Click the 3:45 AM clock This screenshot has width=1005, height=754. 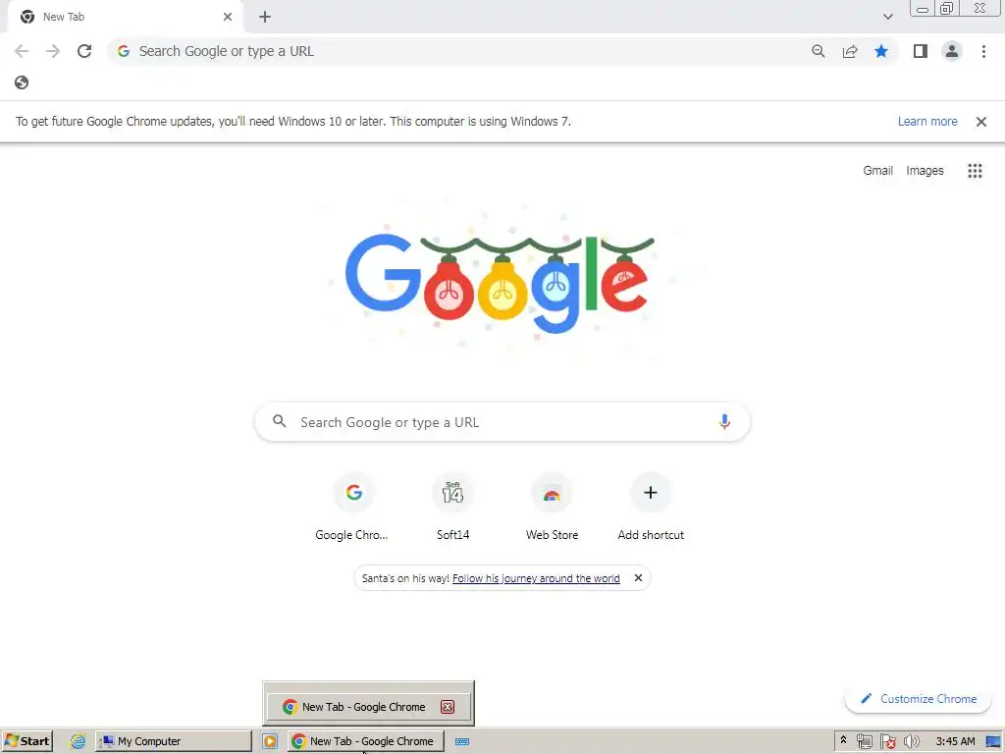pyautogui.click(x=955, y=741)
